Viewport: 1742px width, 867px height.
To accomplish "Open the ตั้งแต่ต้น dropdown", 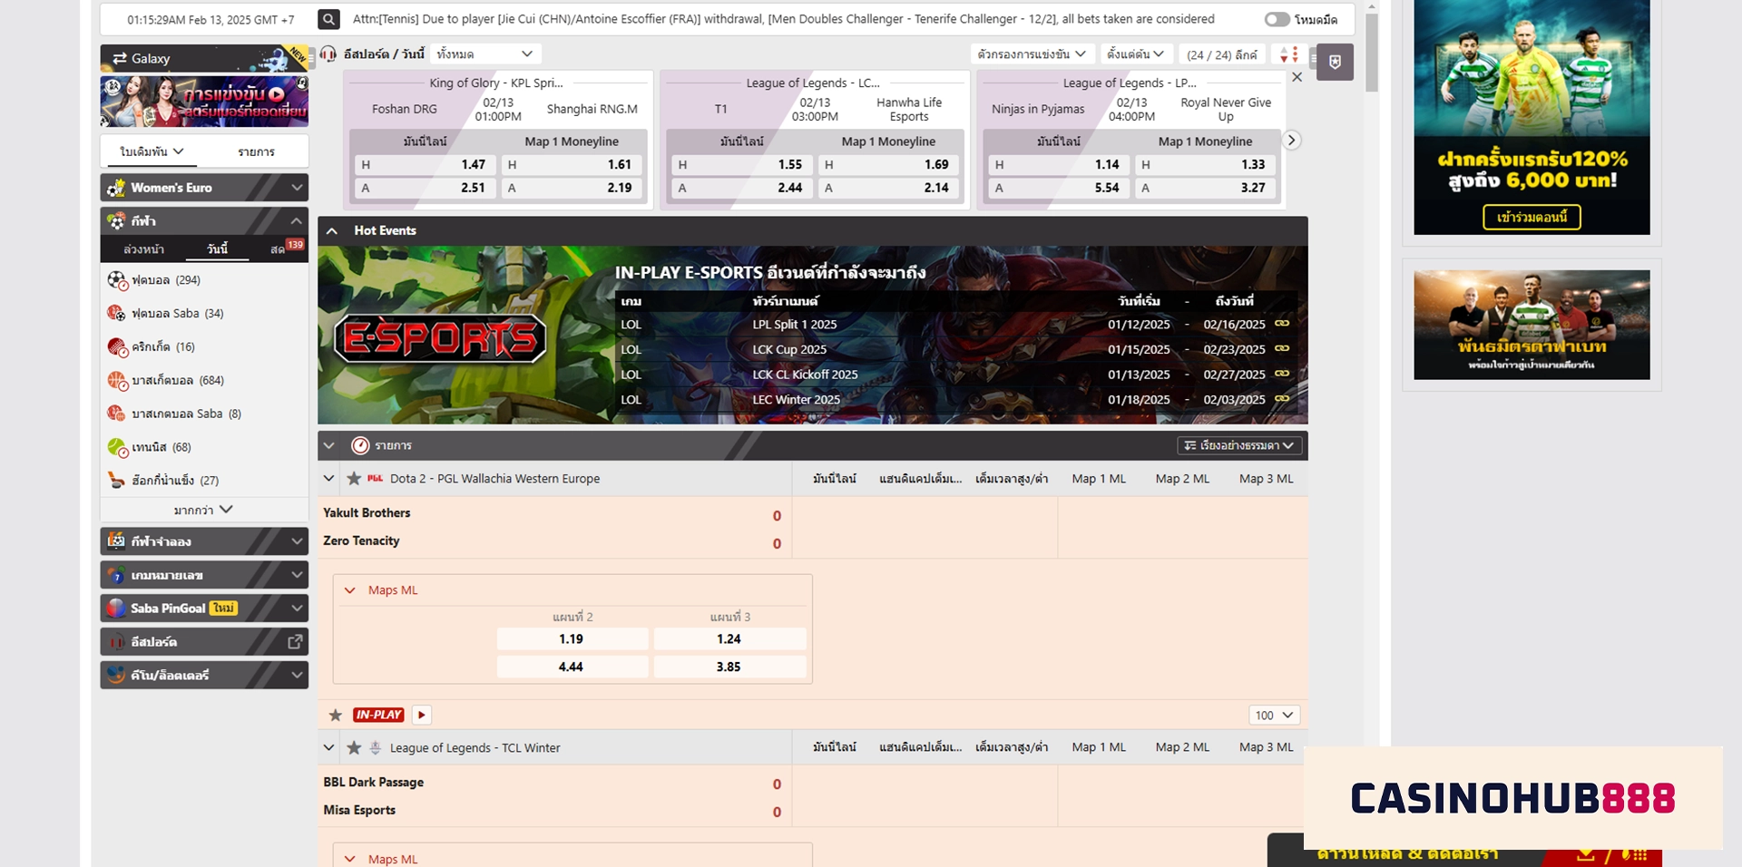I will (x=1136, y=54).
